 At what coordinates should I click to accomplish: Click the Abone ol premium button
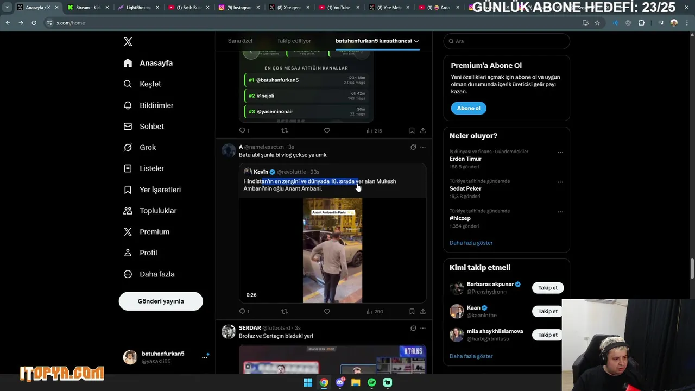(x=469, y=108)
